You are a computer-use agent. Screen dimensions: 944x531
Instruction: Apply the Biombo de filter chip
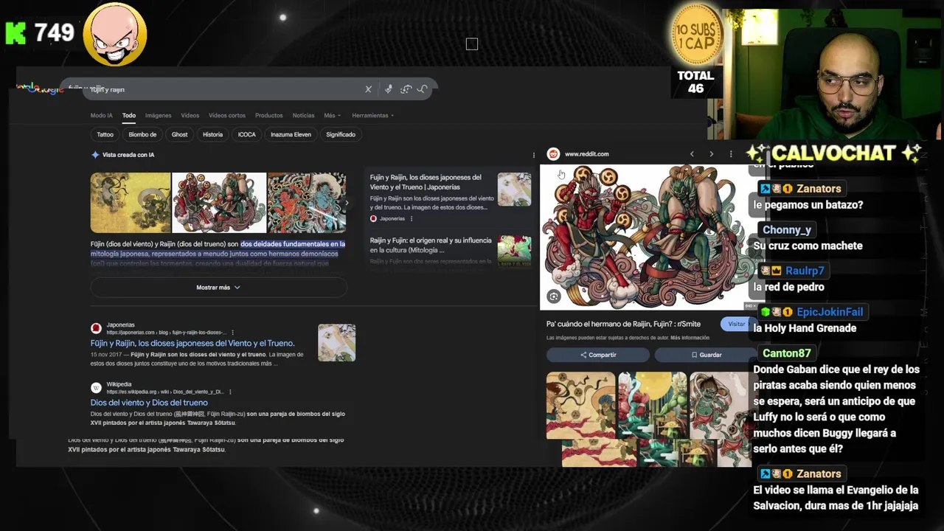pyautogui.click(x=142, y=135)
